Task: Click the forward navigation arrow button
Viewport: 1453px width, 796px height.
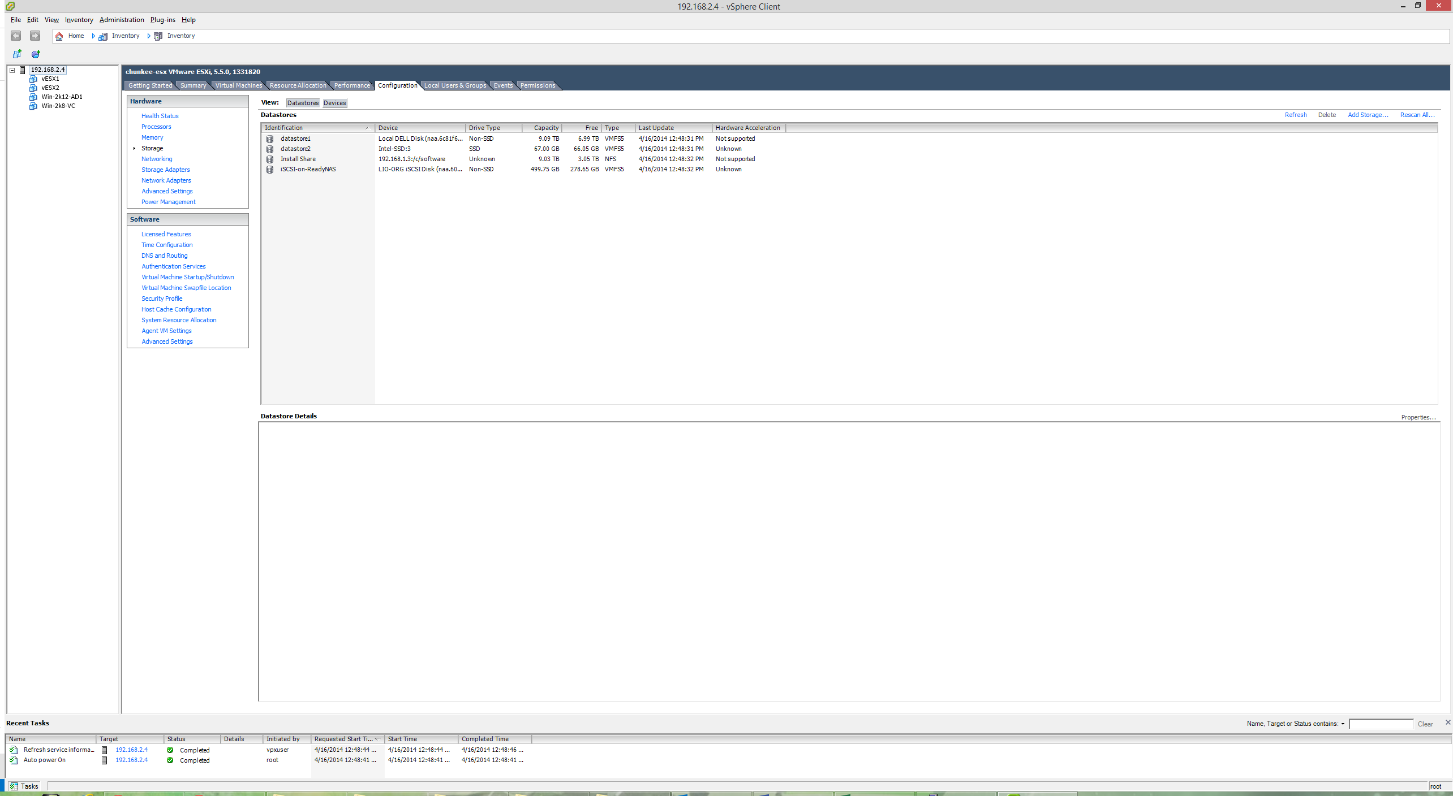Action: point(35,36)
